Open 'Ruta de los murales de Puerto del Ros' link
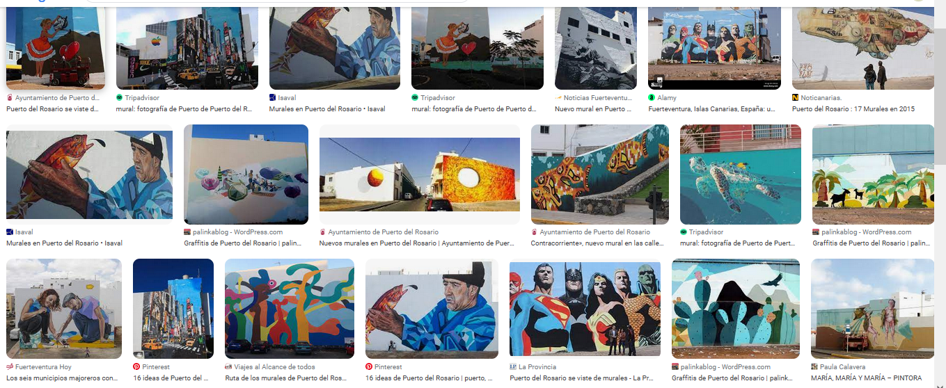 coord(286,378)
